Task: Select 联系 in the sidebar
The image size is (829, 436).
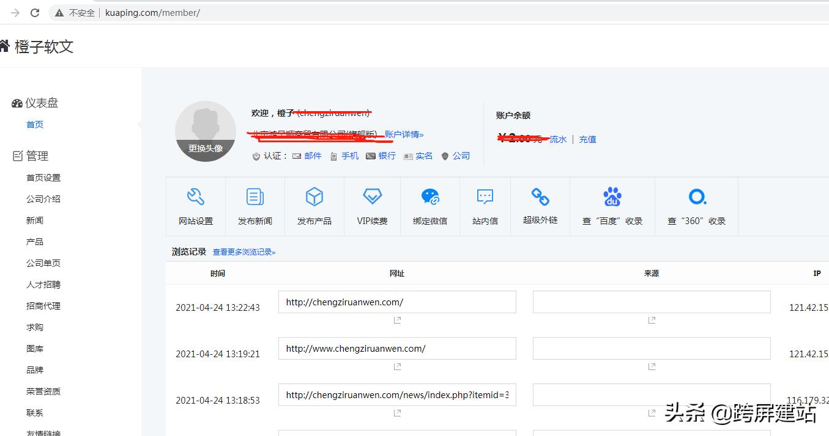Action: [35, 413]
